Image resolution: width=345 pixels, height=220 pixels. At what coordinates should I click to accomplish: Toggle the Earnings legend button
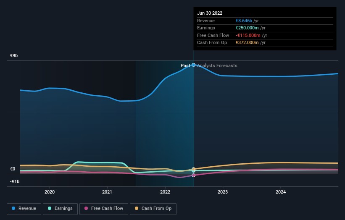(60, 209)
